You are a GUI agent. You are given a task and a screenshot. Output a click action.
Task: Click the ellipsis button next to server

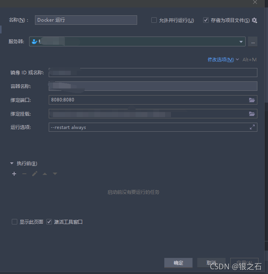253,42
